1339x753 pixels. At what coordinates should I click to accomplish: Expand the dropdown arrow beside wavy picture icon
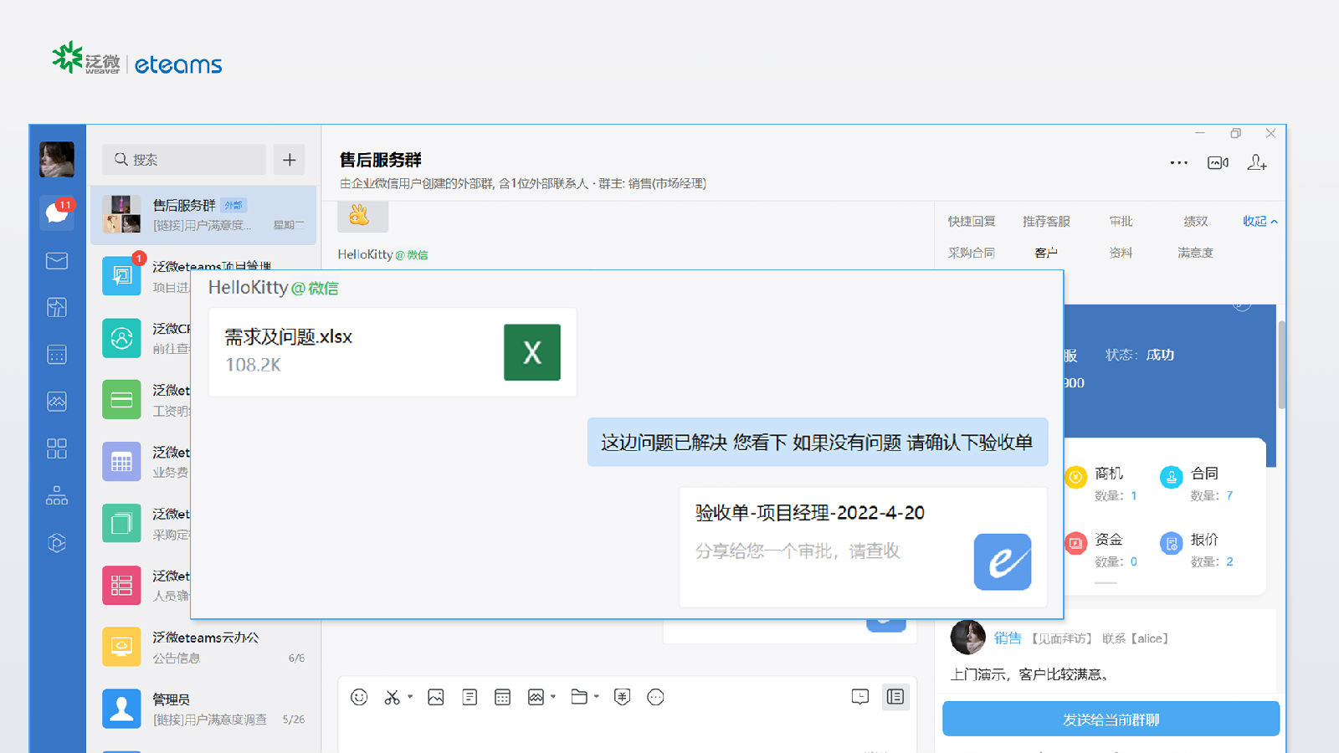(553, 696)
